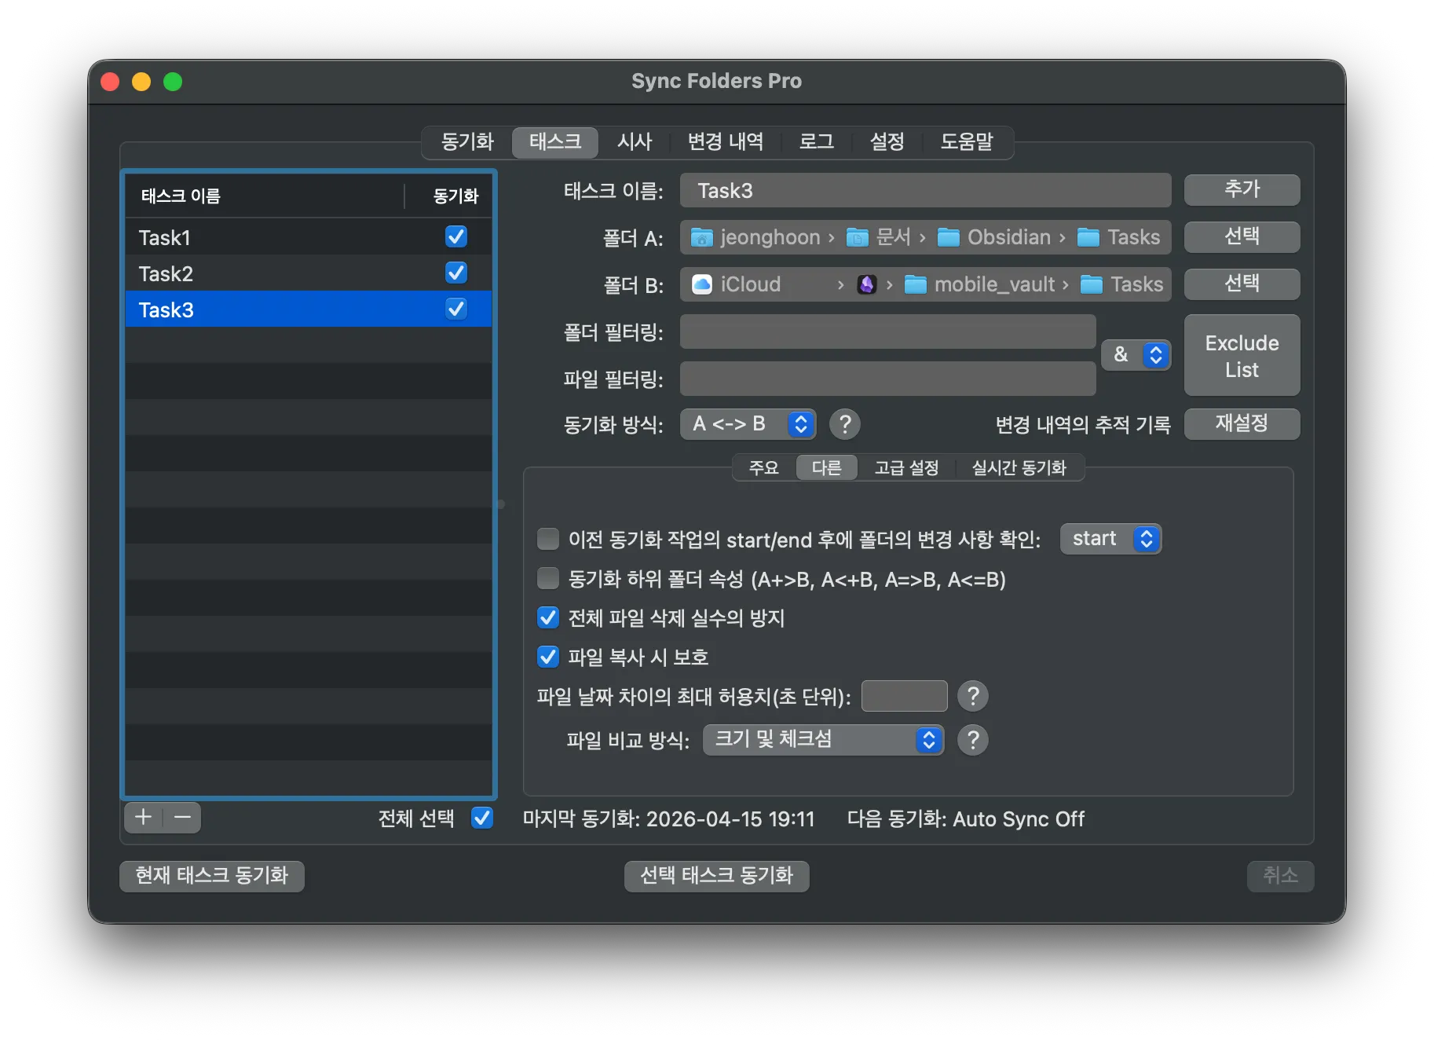This screenshot has width=1434, height=1040.
Task: Click the 파일 필터링 input field
Action: pos(887,379)
